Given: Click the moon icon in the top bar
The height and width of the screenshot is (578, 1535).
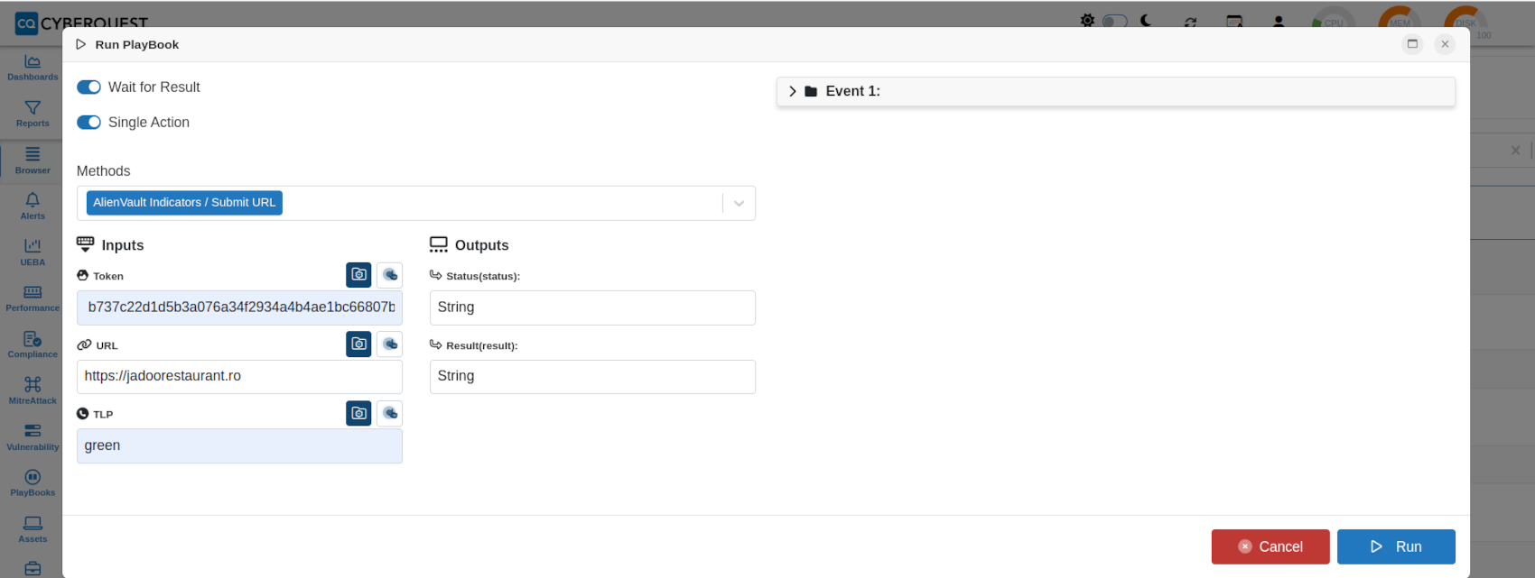Looking at the screenshot, I should [1146, 20].
